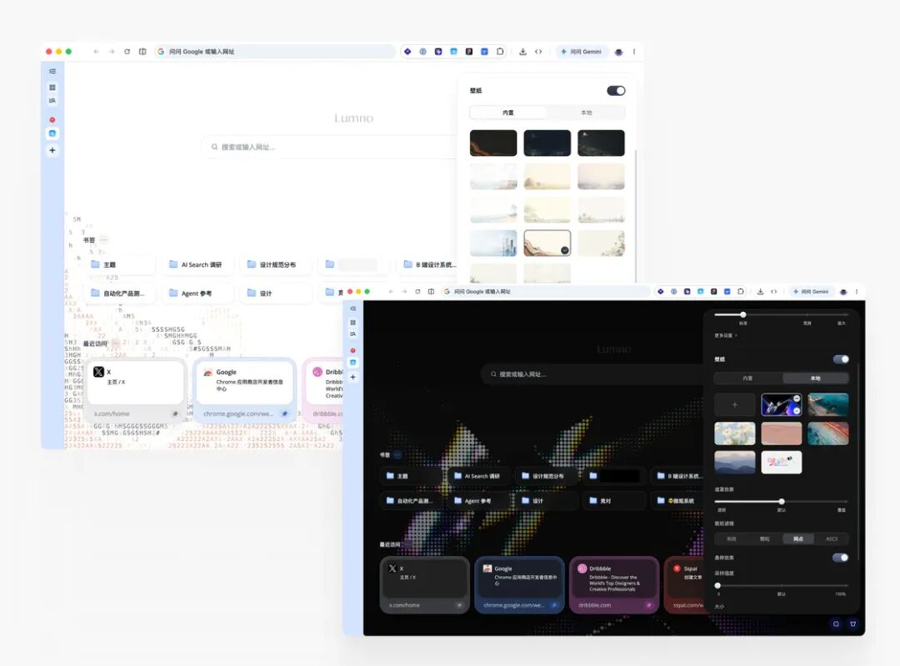Viewport: 900px width, 666px height.
Task: Choose the 颗粒 filter option in the dark window
Action: click(x=764, y=539)
